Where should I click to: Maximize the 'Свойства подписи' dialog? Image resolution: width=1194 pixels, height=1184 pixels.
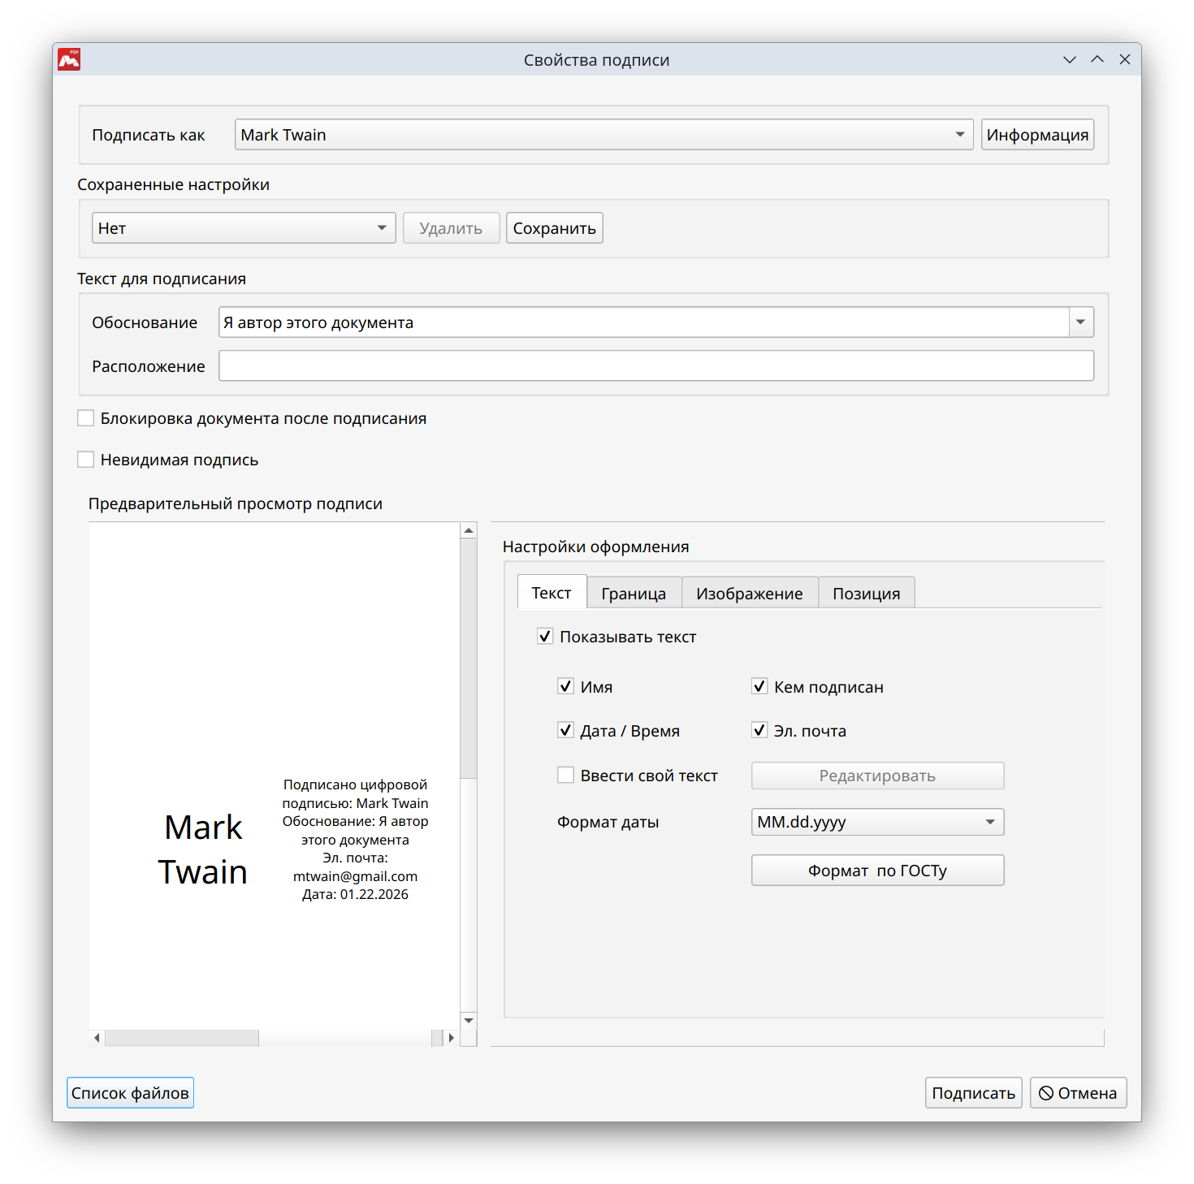pos(1097,59)
